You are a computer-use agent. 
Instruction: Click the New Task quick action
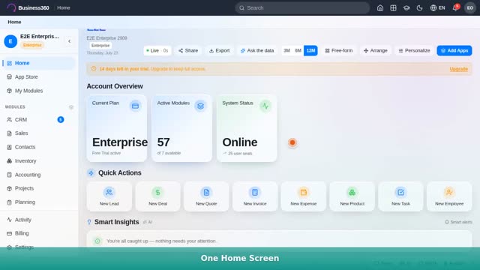pyautogui.click(x=400, y=196)
